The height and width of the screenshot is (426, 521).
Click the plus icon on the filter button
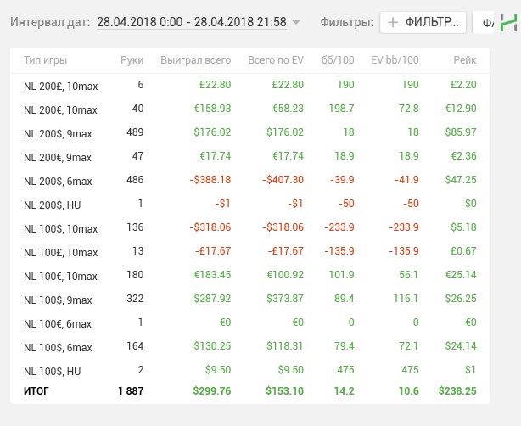(394, 22)
